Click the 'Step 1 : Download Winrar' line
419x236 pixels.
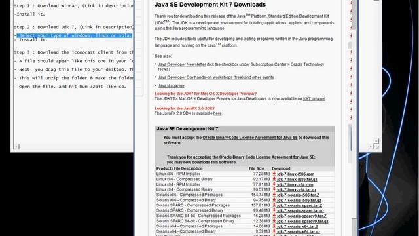click(x=74, y=6)
